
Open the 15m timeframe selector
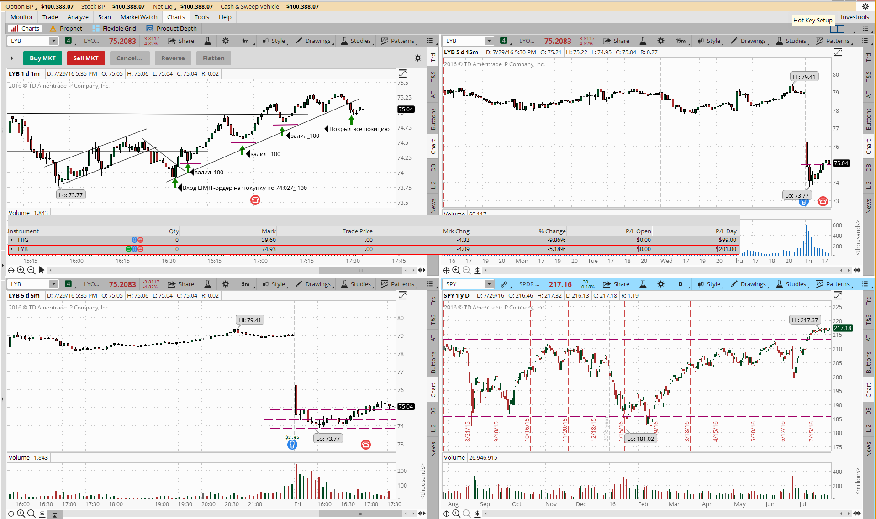tap(681, 41)
